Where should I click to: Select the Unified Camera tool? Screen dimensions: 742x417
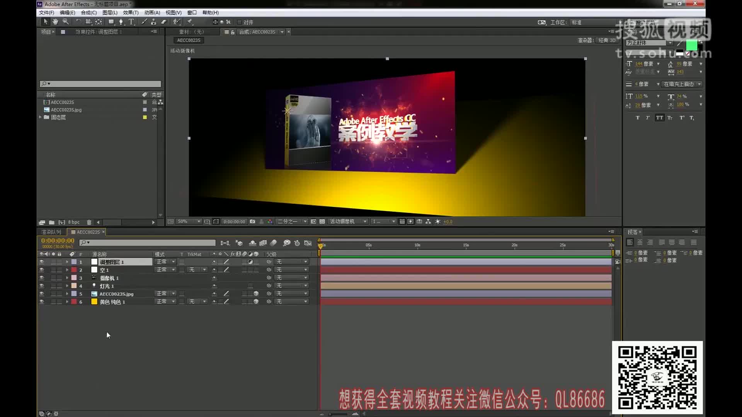(88, 22)
